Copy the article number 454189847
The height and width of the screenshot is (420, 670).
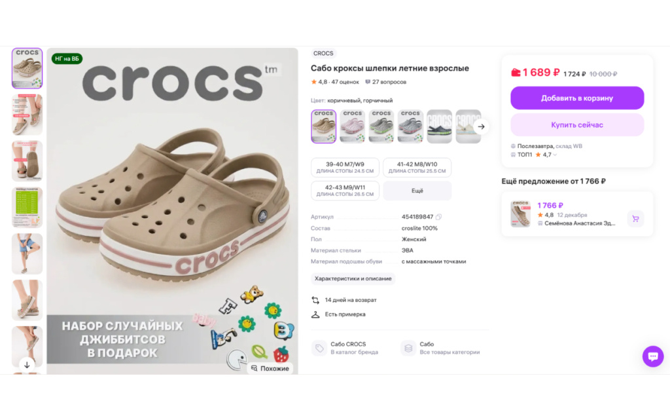click(438, 217)
